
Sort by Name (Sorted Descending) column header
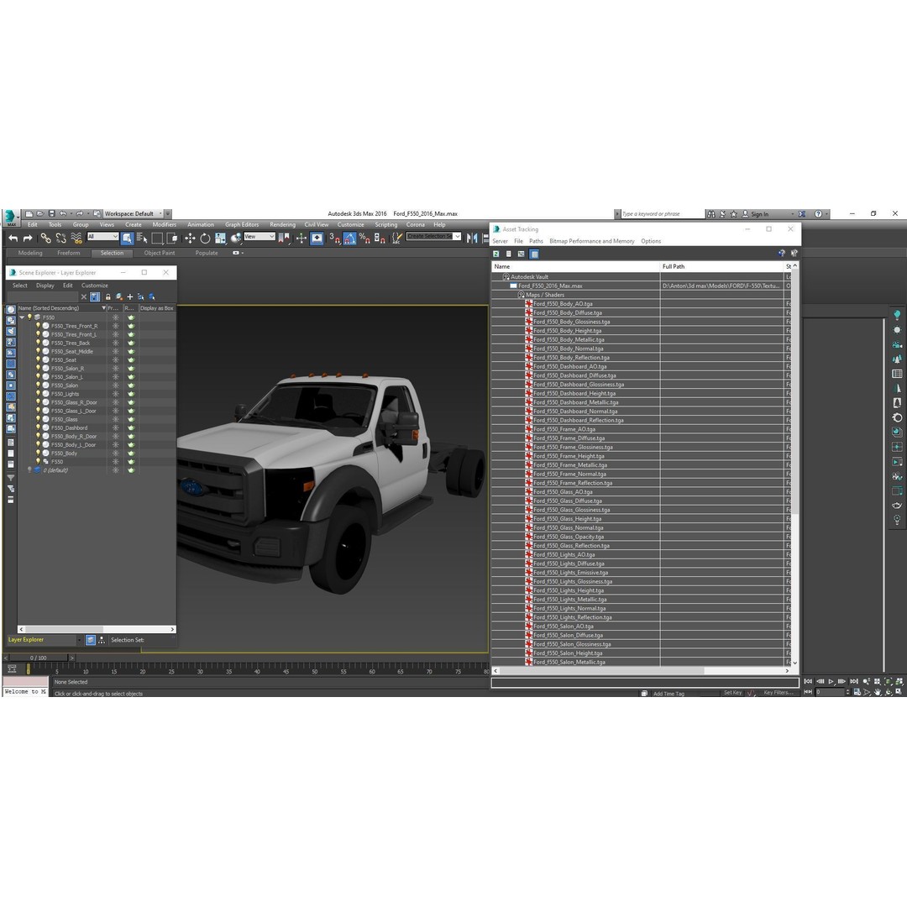[x=61, y=308]
